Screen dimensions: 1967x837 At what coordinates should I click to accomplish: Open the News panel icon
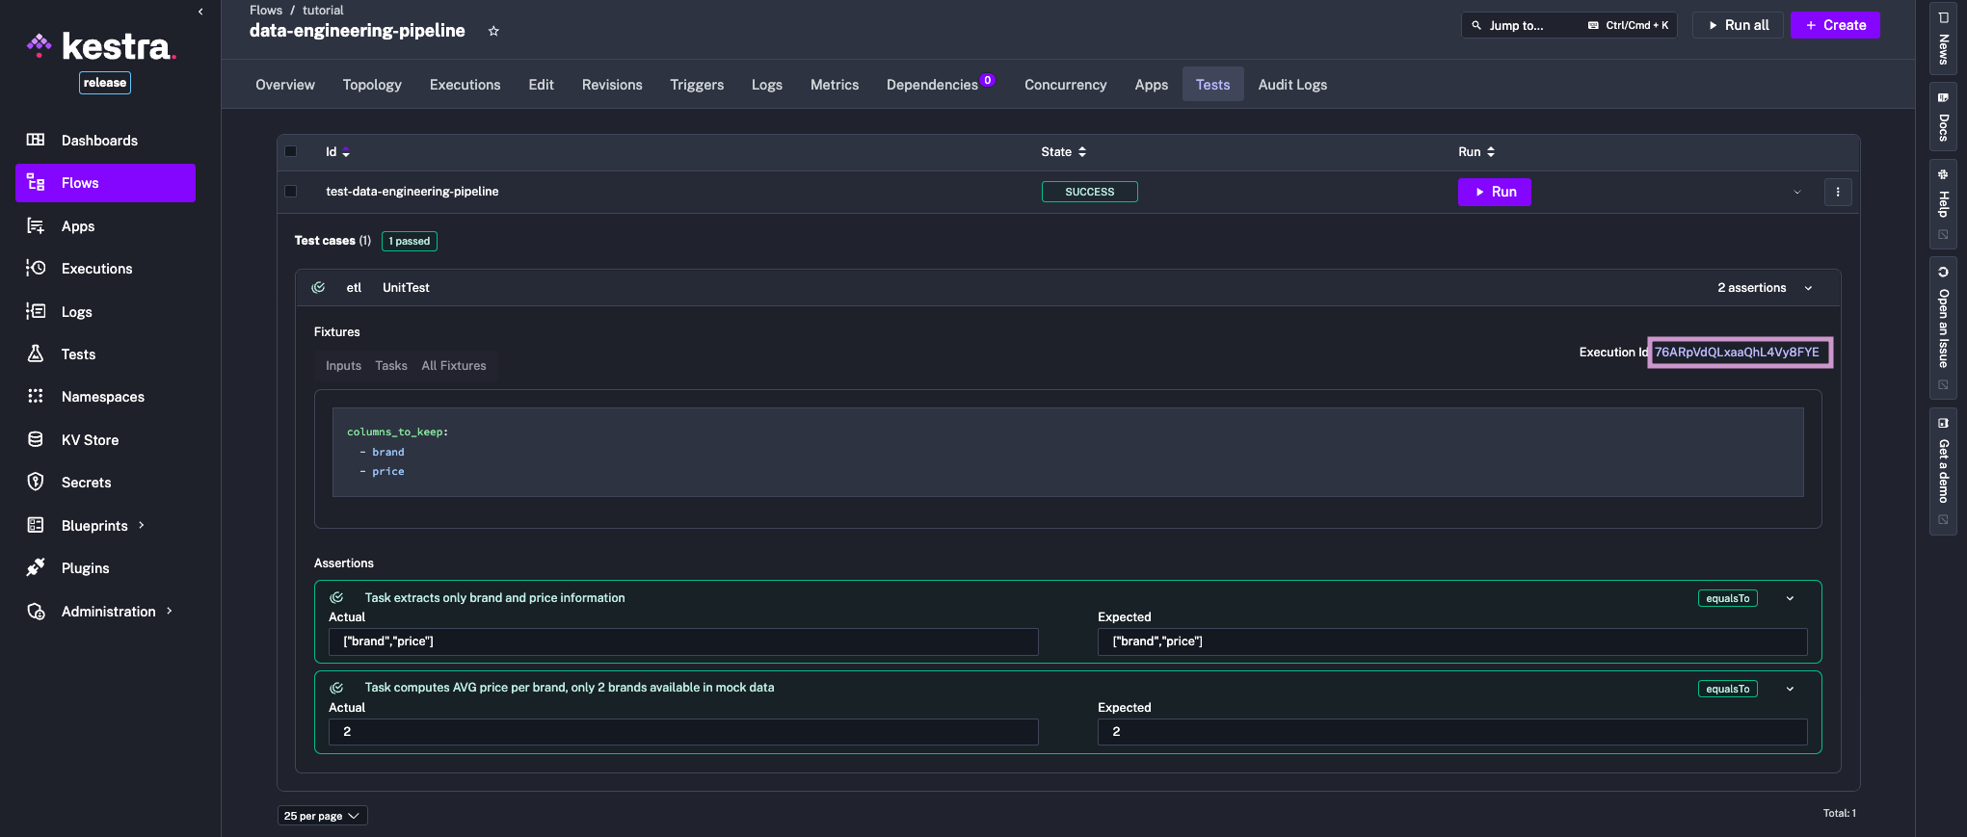pos(1943,18)
